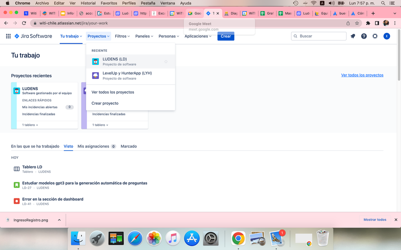The width and height of the screenshot is (401, 250).
Task: Star the LUDENS (LD) project
Action: [166, 61]
